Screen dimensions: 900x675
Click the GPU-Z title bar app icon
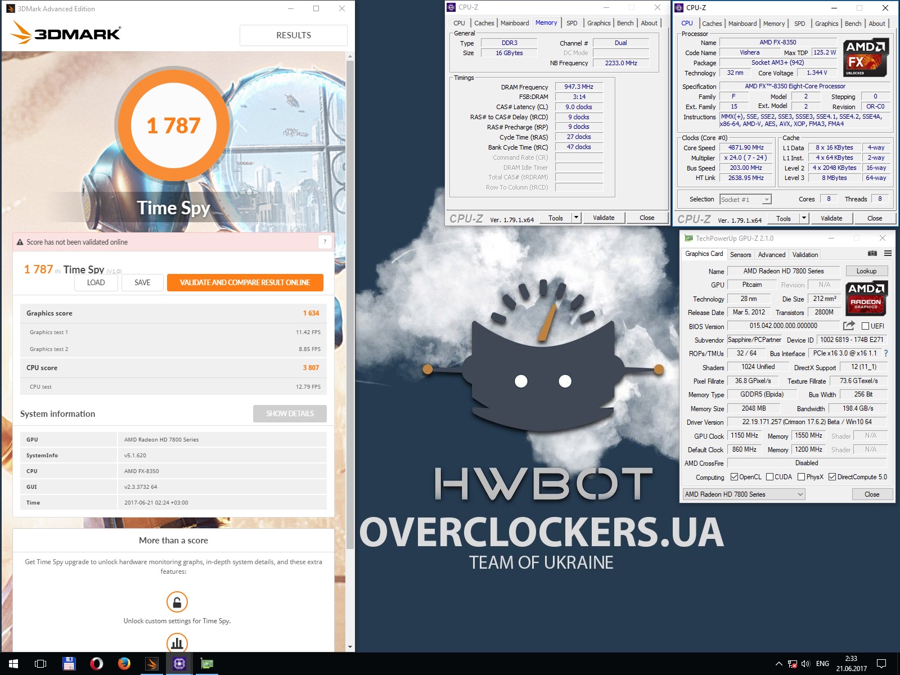tap(688, 238)
